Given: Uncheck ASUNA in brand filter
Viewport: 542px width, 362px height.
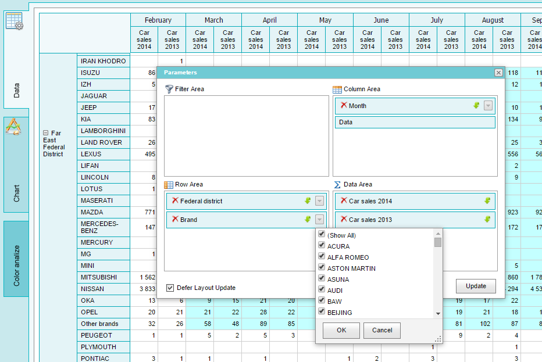Looking at the screenshot, I should pyautogui.click(x=322, y=278).
